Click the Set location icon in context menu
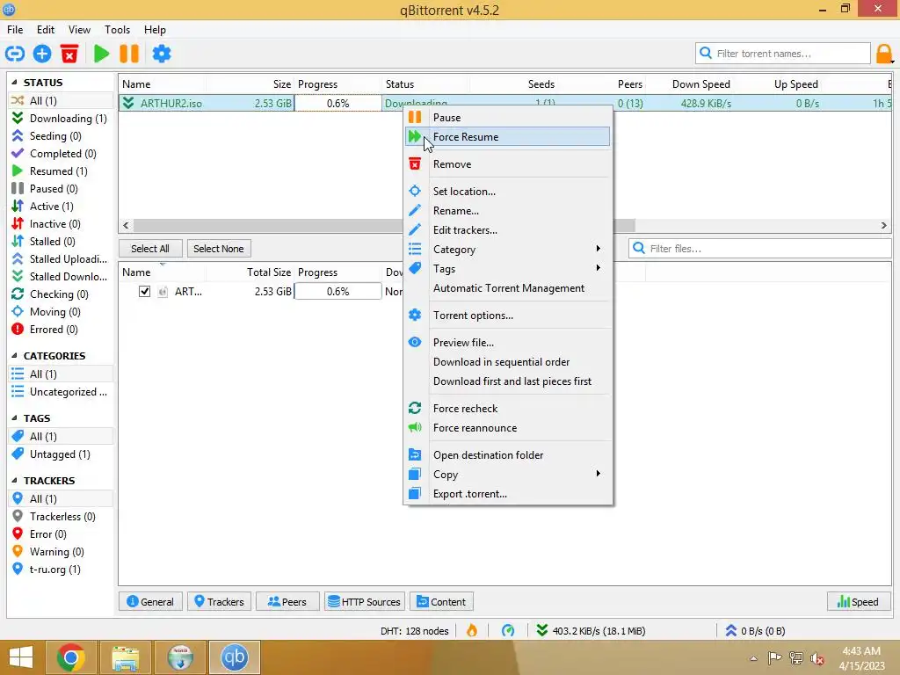Screen dimensions: 900x675 click(x=415, y=191)
